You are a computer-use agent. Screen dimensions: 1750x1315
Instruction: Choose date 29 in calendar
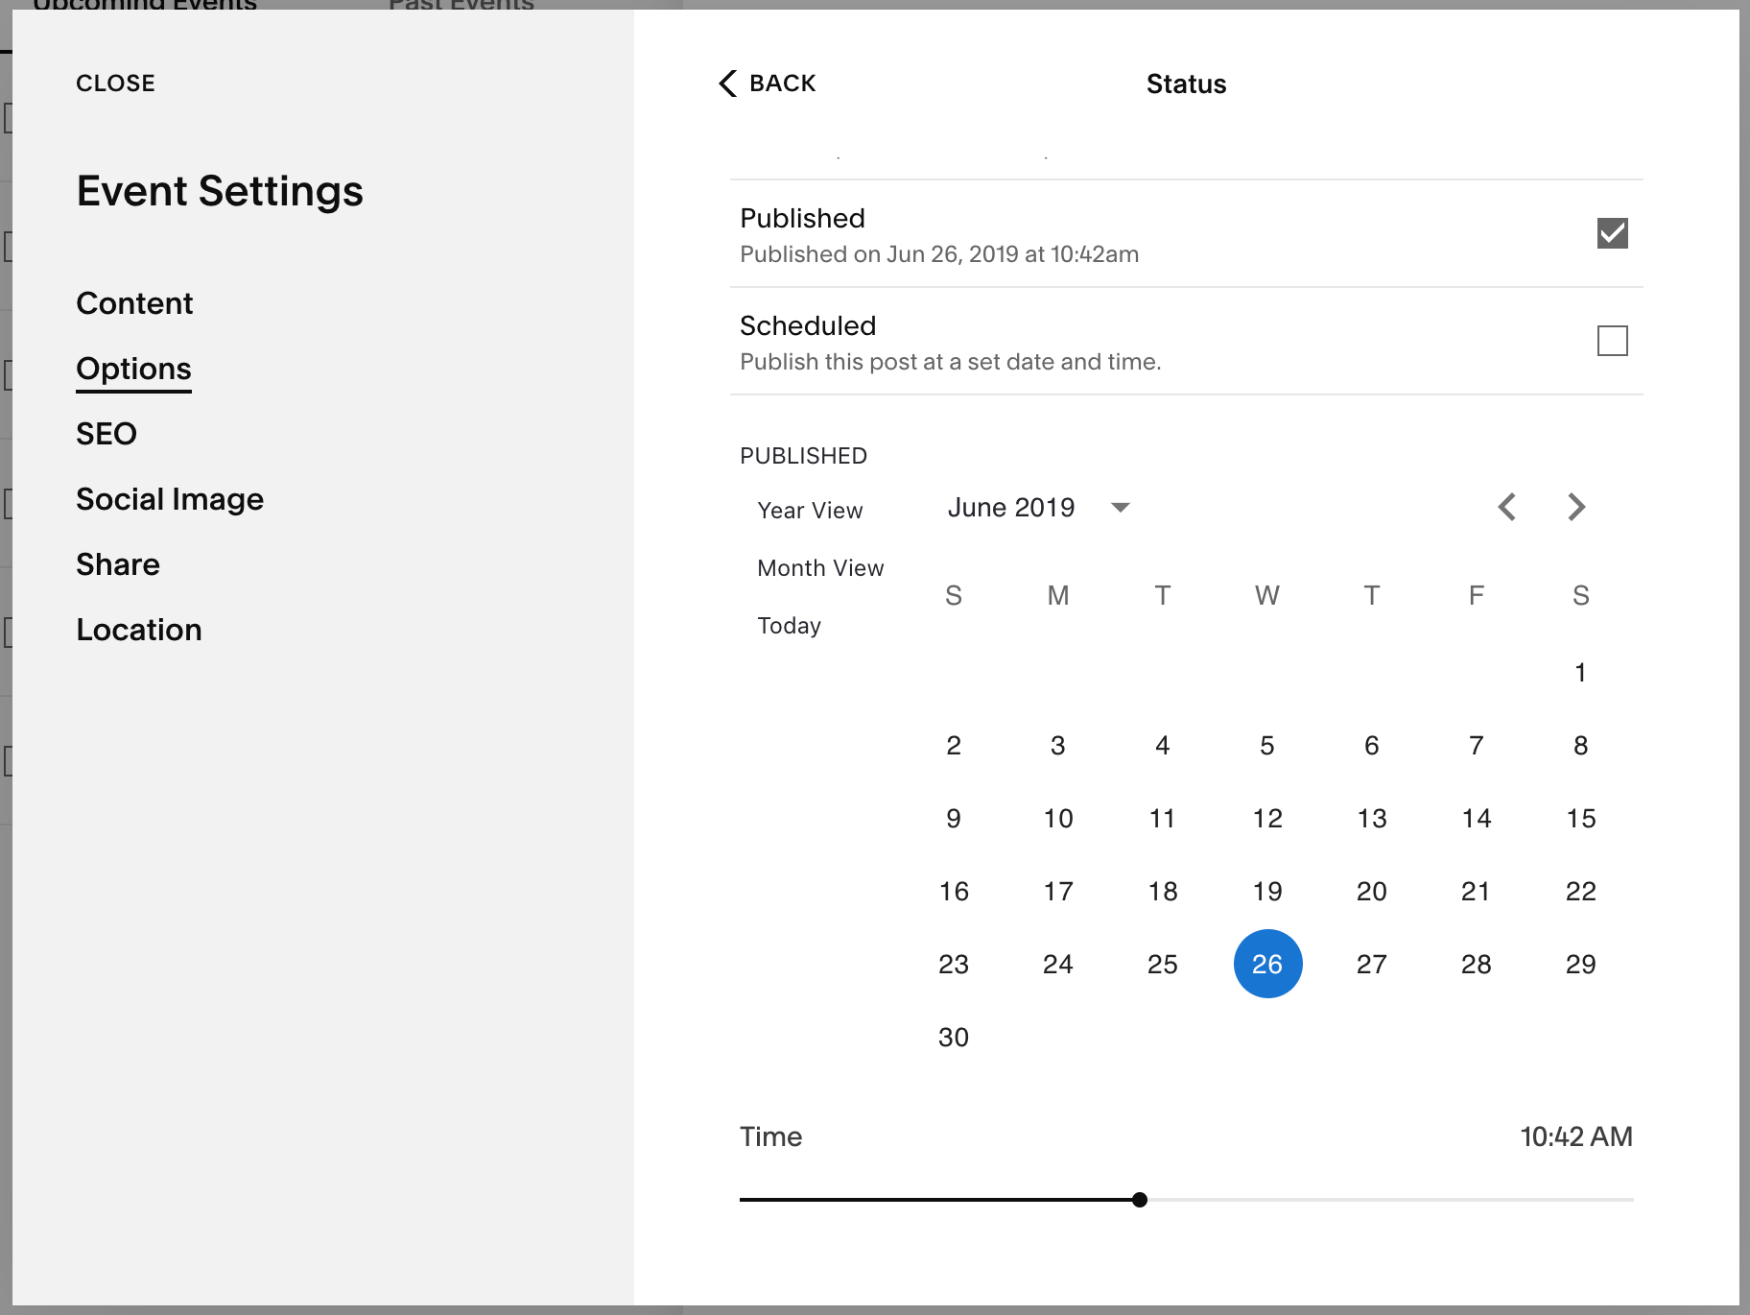(1580, 964)
